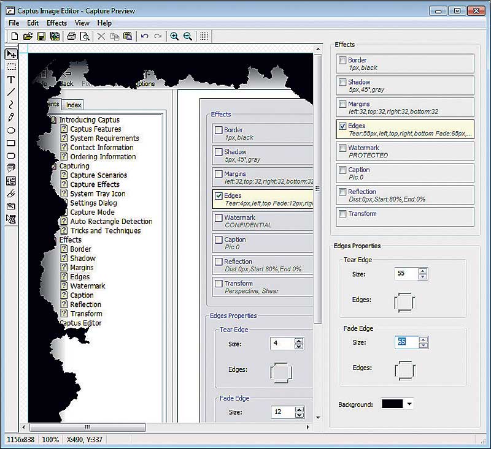
Task: Click the horizontal scrollbar thumb under canvas
Action: tap(87, 427)
